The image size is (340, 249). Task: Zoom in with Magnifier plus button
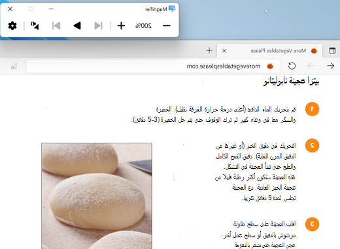[121, 25]
